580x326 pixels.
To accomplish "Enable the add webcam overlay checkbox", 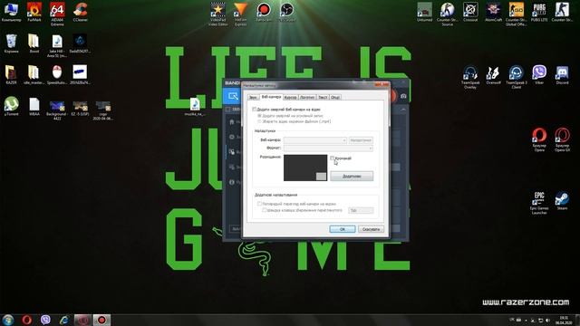I will pyautogui.click(x=255, y=110).
